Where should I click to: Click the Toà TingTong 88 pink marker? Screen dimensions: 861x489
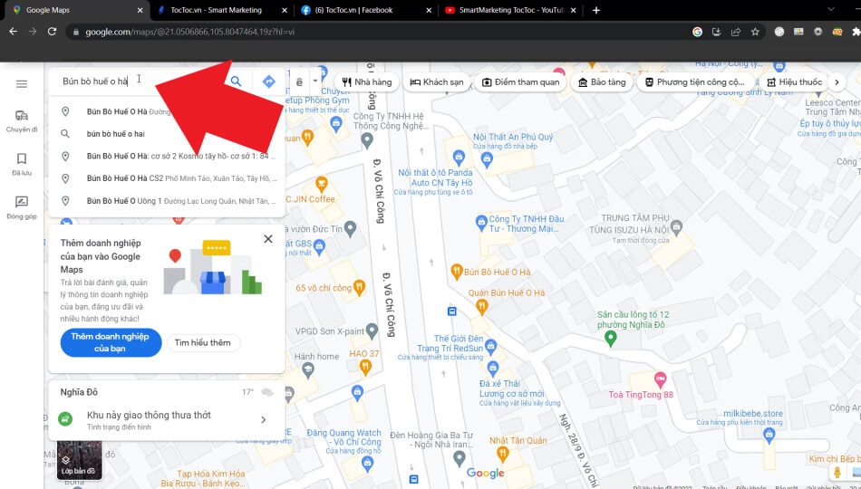tap(661, 379)
